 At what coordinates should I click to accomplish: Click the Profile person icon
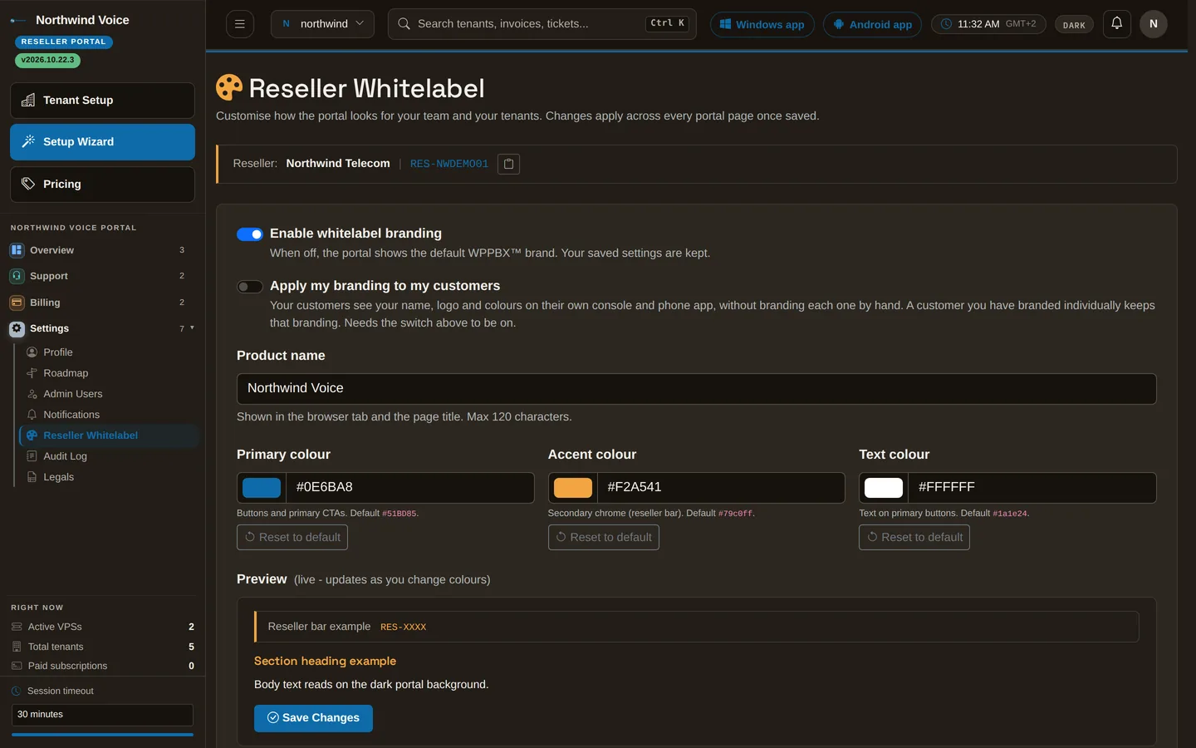pyautogui.click(x=32, y=352)
